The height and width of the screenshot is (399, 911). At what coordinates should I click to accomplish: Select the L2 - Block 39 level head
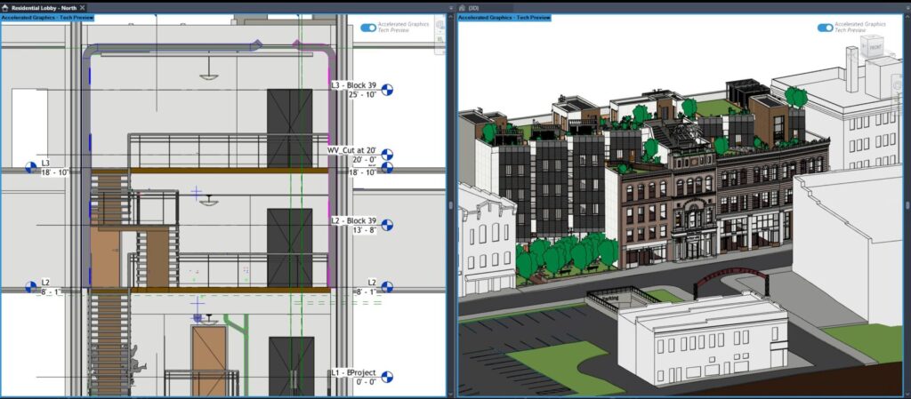387,225
